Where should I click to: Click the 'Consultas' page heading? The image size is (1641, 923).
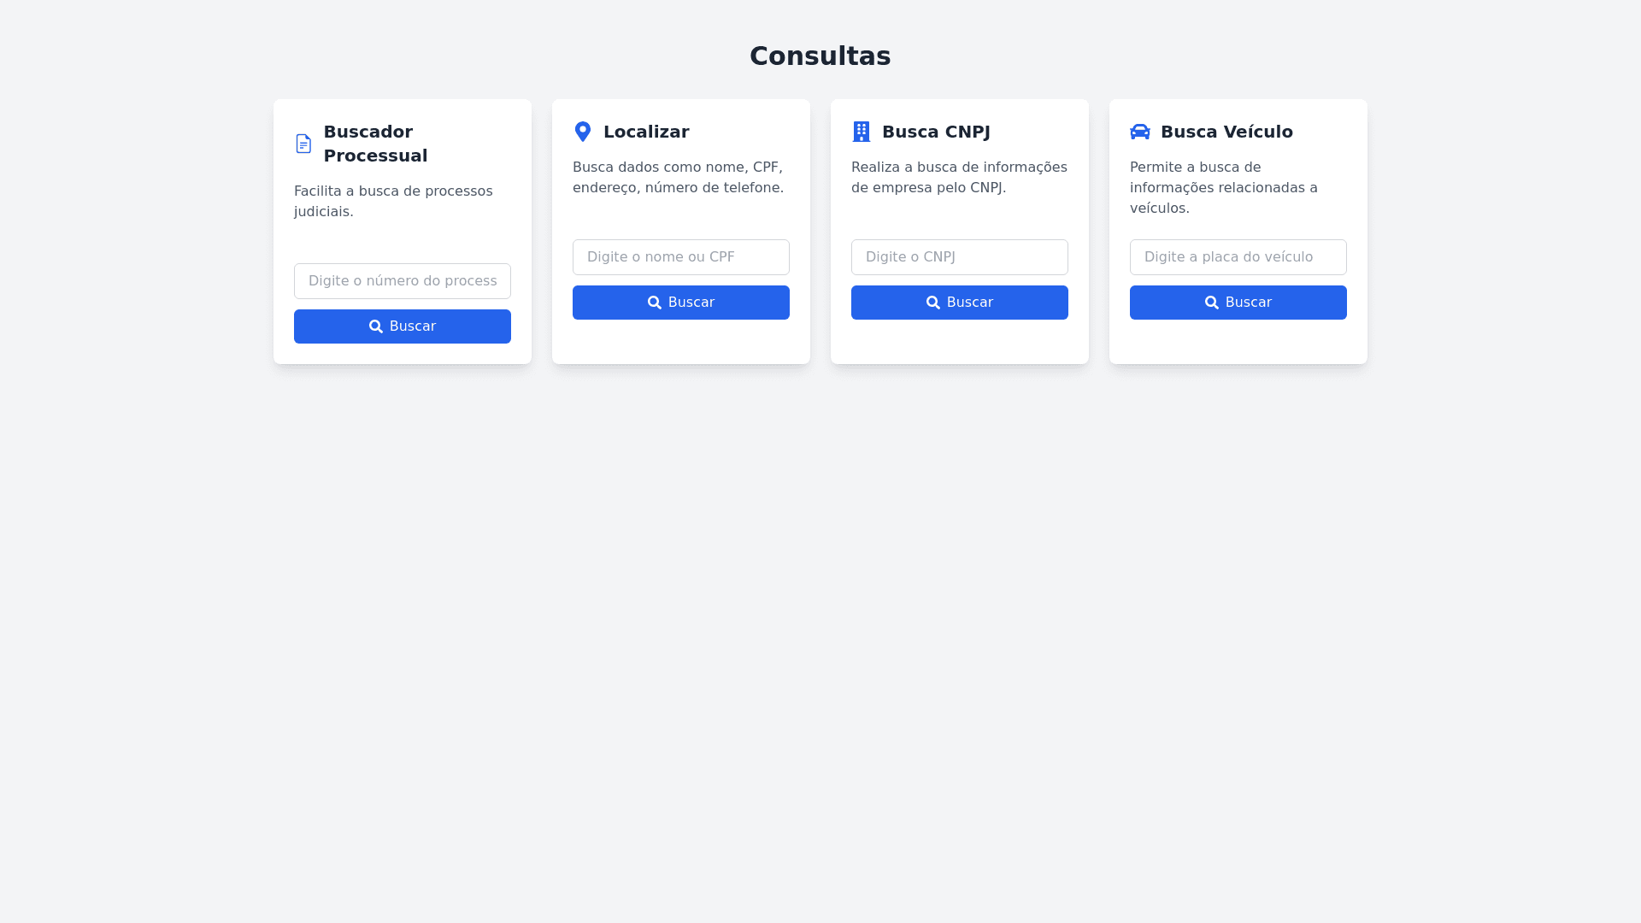point(820,56)
